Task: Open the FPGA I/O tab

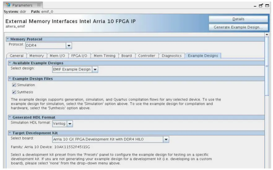Action: pyautogui.click(x=79, y=56)
